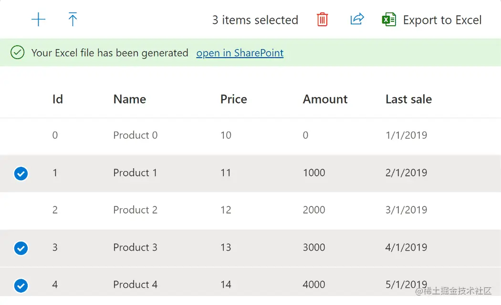Toggle the Product 4 row checkbox
The height and width of the screenshot is (305, 501).
click(21, 285)
